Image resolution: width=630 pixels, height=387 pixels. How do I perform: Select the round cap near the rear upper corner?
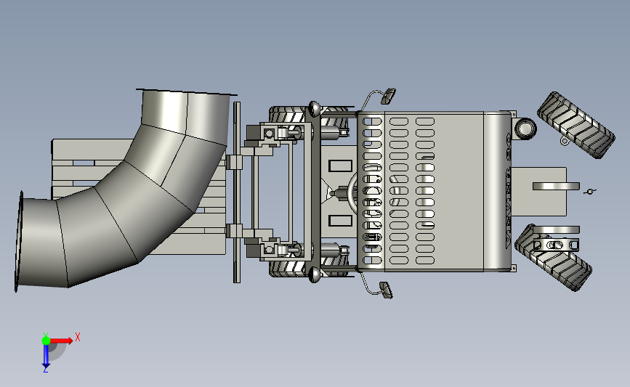pyautogui.click(x=525, y=129)
